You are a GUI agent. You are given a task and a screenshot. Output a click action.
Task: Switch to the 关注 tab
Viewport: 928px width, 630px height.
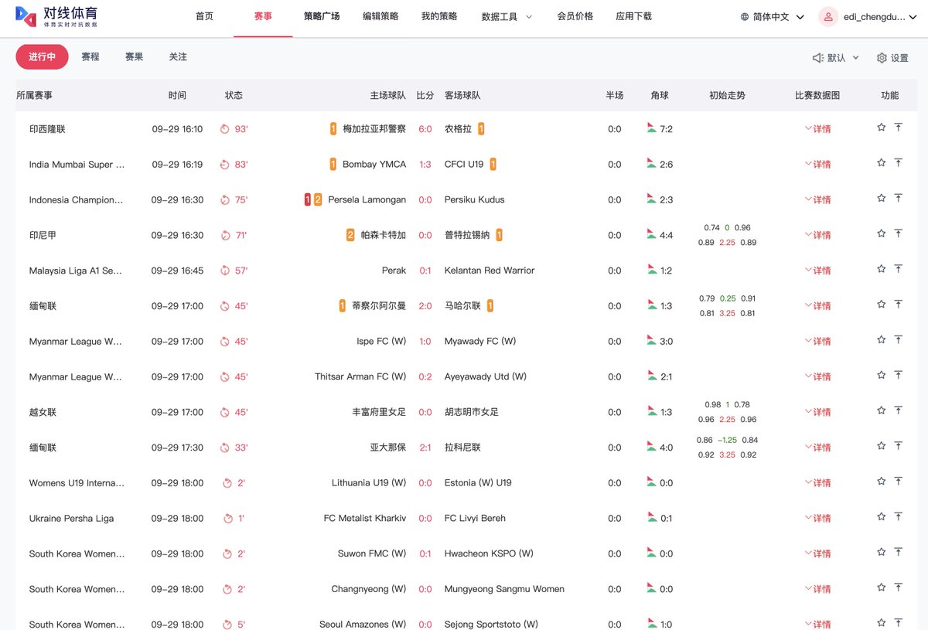178,57
